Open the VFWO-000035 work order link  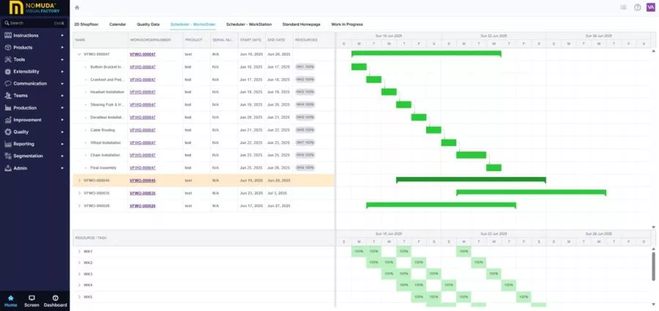click(x=143, y=193)
